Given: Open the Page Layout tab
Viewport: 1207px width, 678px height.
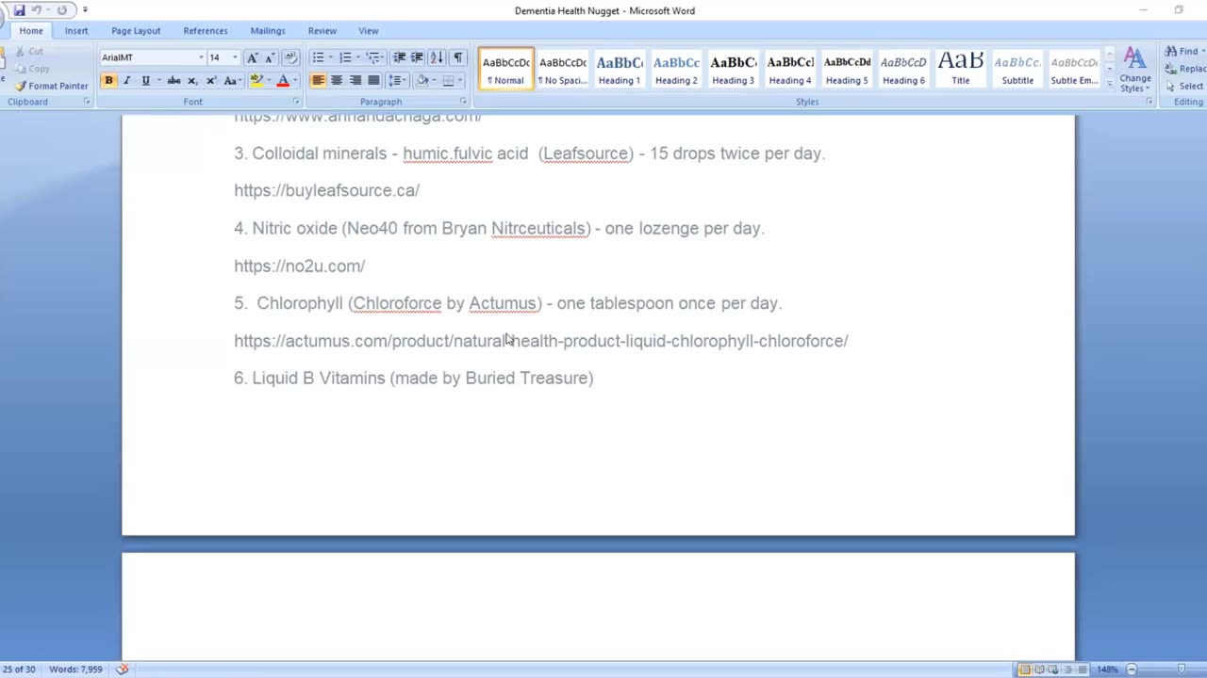Looking at the screenshot, I should (136, 31).
